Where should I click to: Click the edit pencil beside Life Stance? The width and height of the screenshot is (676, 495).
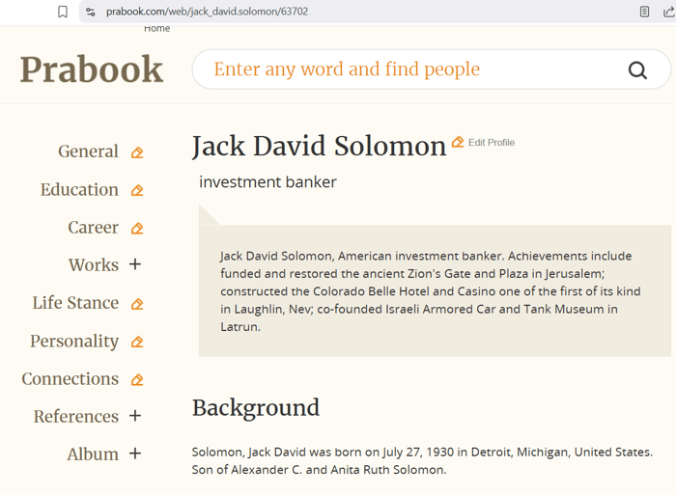pos(137,304)
